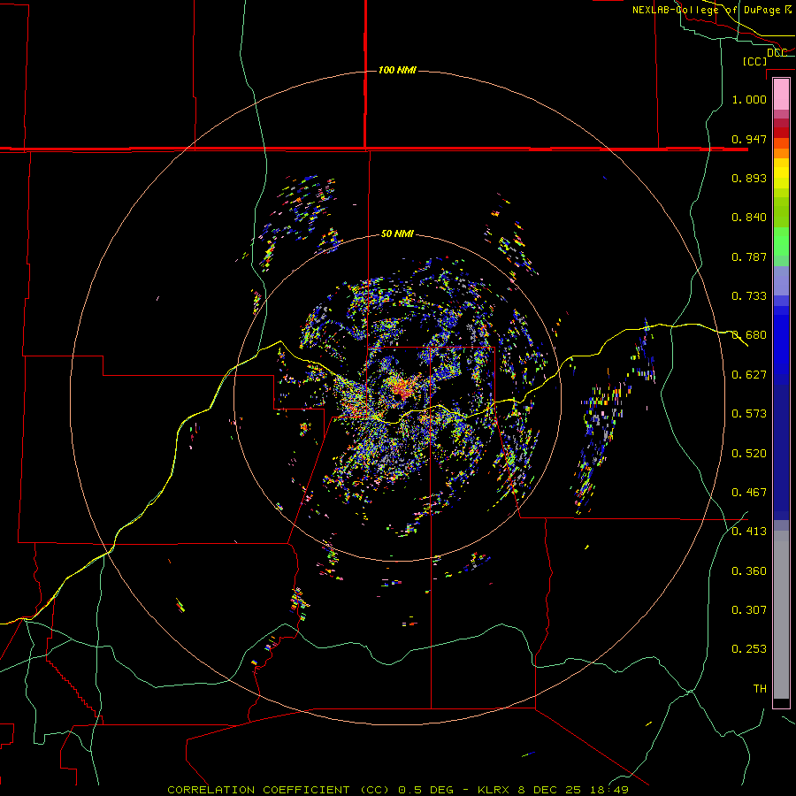This screenshot has width=796, height=796.
Task: Click the 0.360 scale value
Action: 749,571
